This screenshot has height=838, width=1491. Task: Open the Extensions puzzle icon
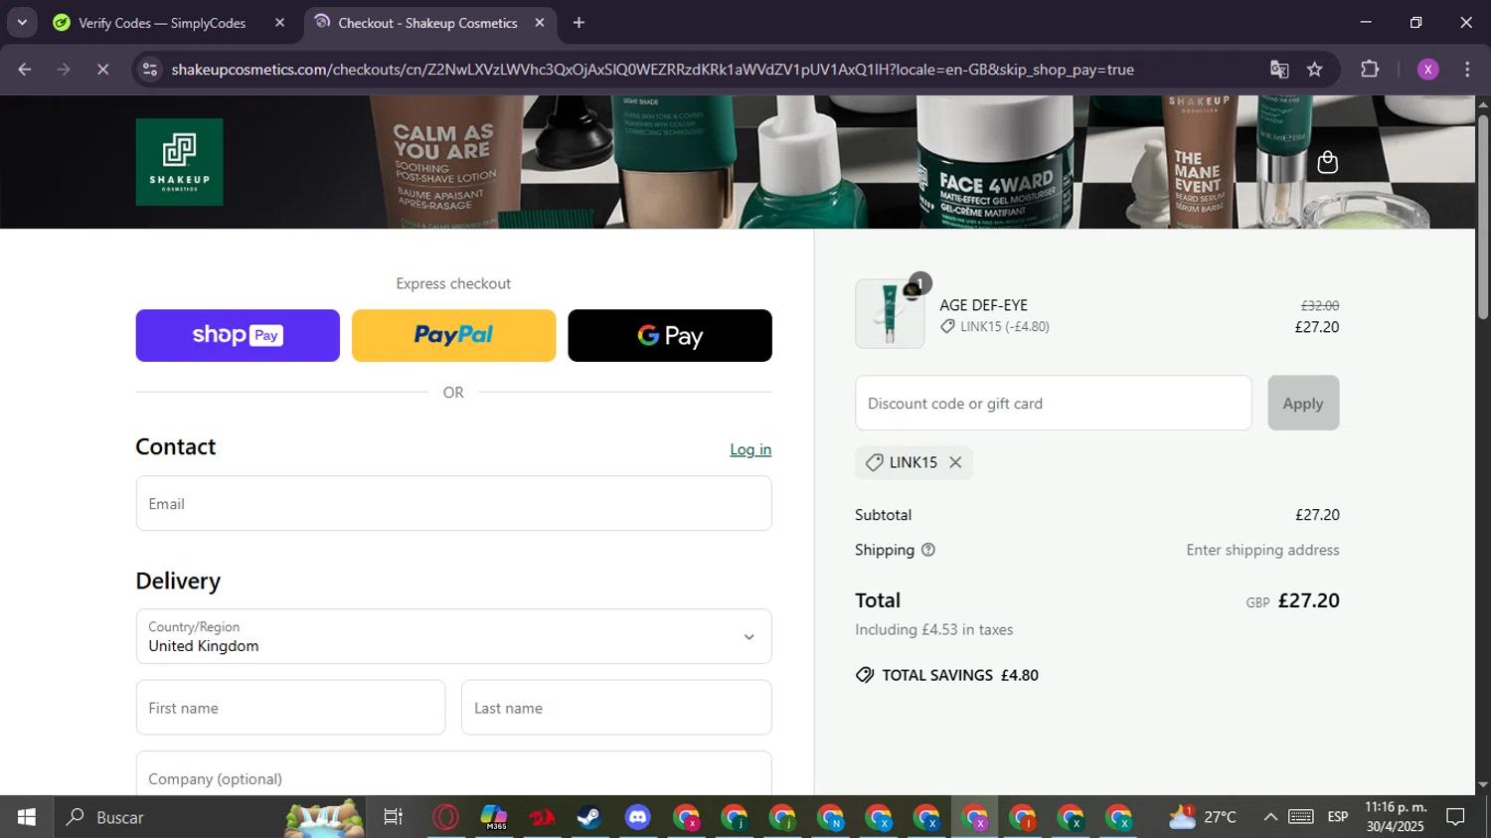click(1370, 70)
